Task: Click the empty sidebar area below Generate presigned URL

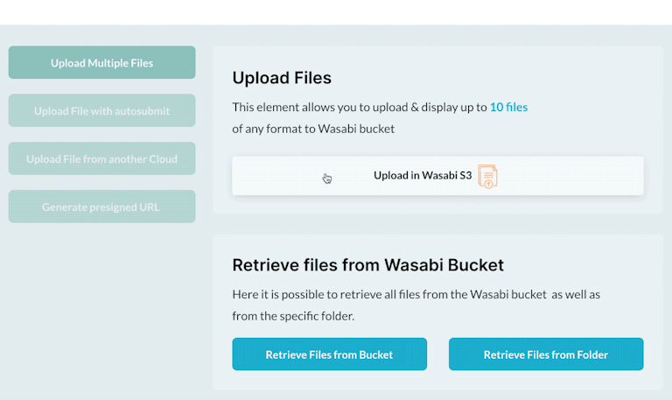Action: pyautogui.click(x=102, y=309)
